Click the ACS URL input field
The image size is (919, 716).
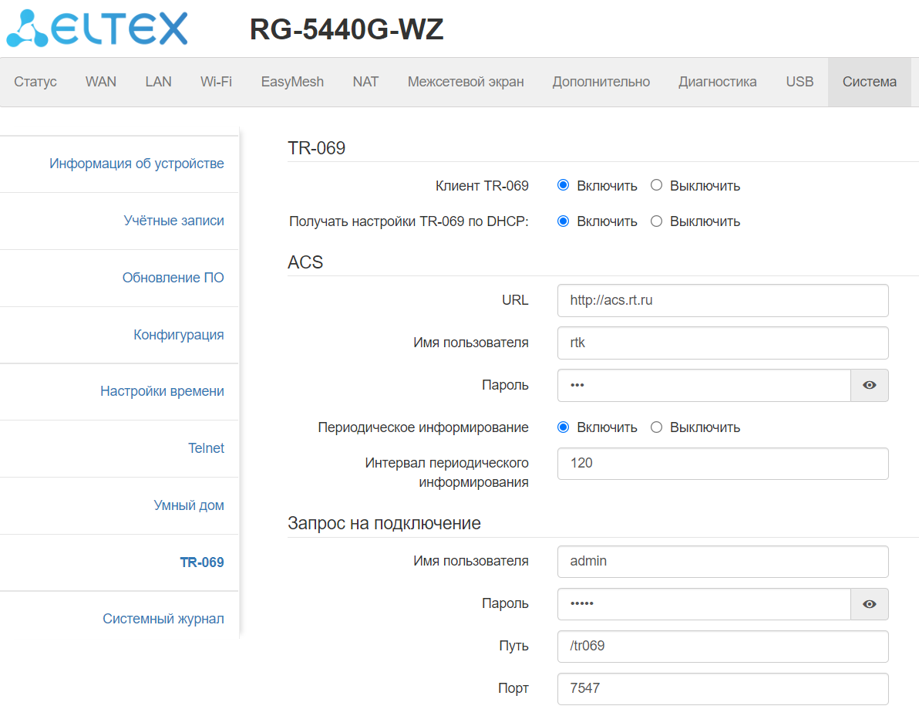(x=722, y=300)
